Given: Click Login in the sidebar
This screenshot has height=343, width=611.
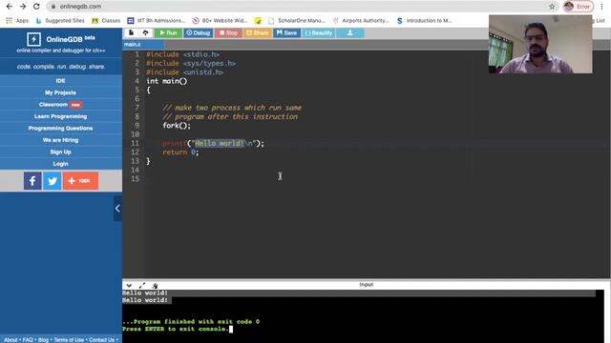Looking at the screenshot, I should 60,164.
